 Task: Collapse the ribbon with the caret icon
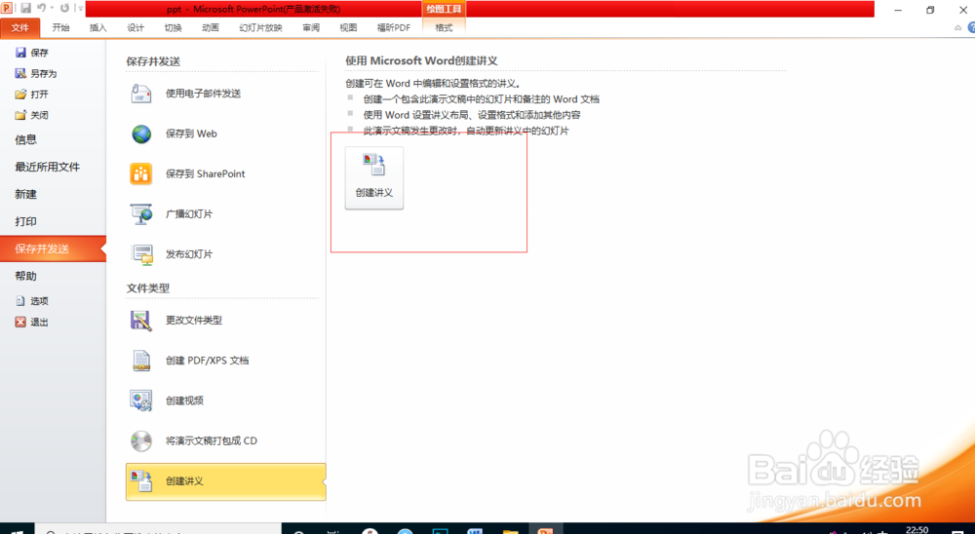[x=957, y=28]
